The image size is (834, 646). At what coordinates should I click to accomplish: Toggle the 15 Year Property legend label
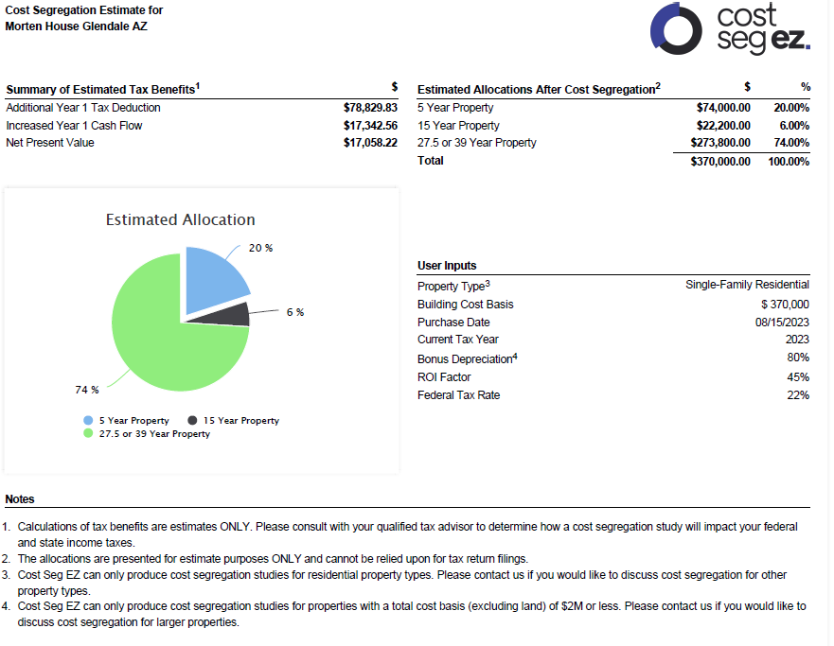coord(241,420)
